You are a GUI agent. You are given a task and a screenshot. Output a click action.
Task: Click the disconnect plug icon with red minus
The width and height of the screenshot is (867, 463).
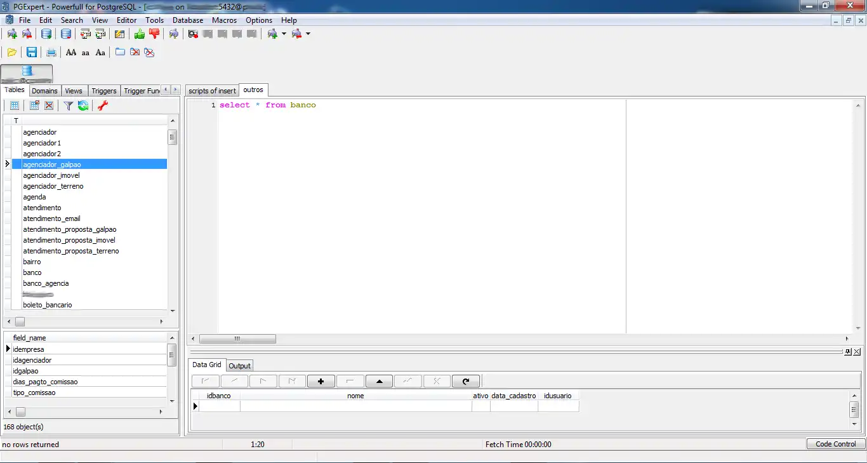[27, 34]
